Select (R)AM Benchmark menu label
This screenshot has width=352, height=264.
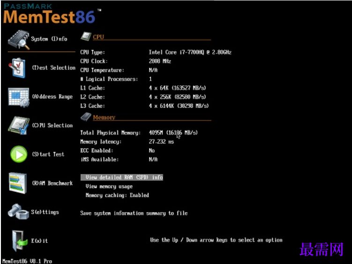click(52, 183)
